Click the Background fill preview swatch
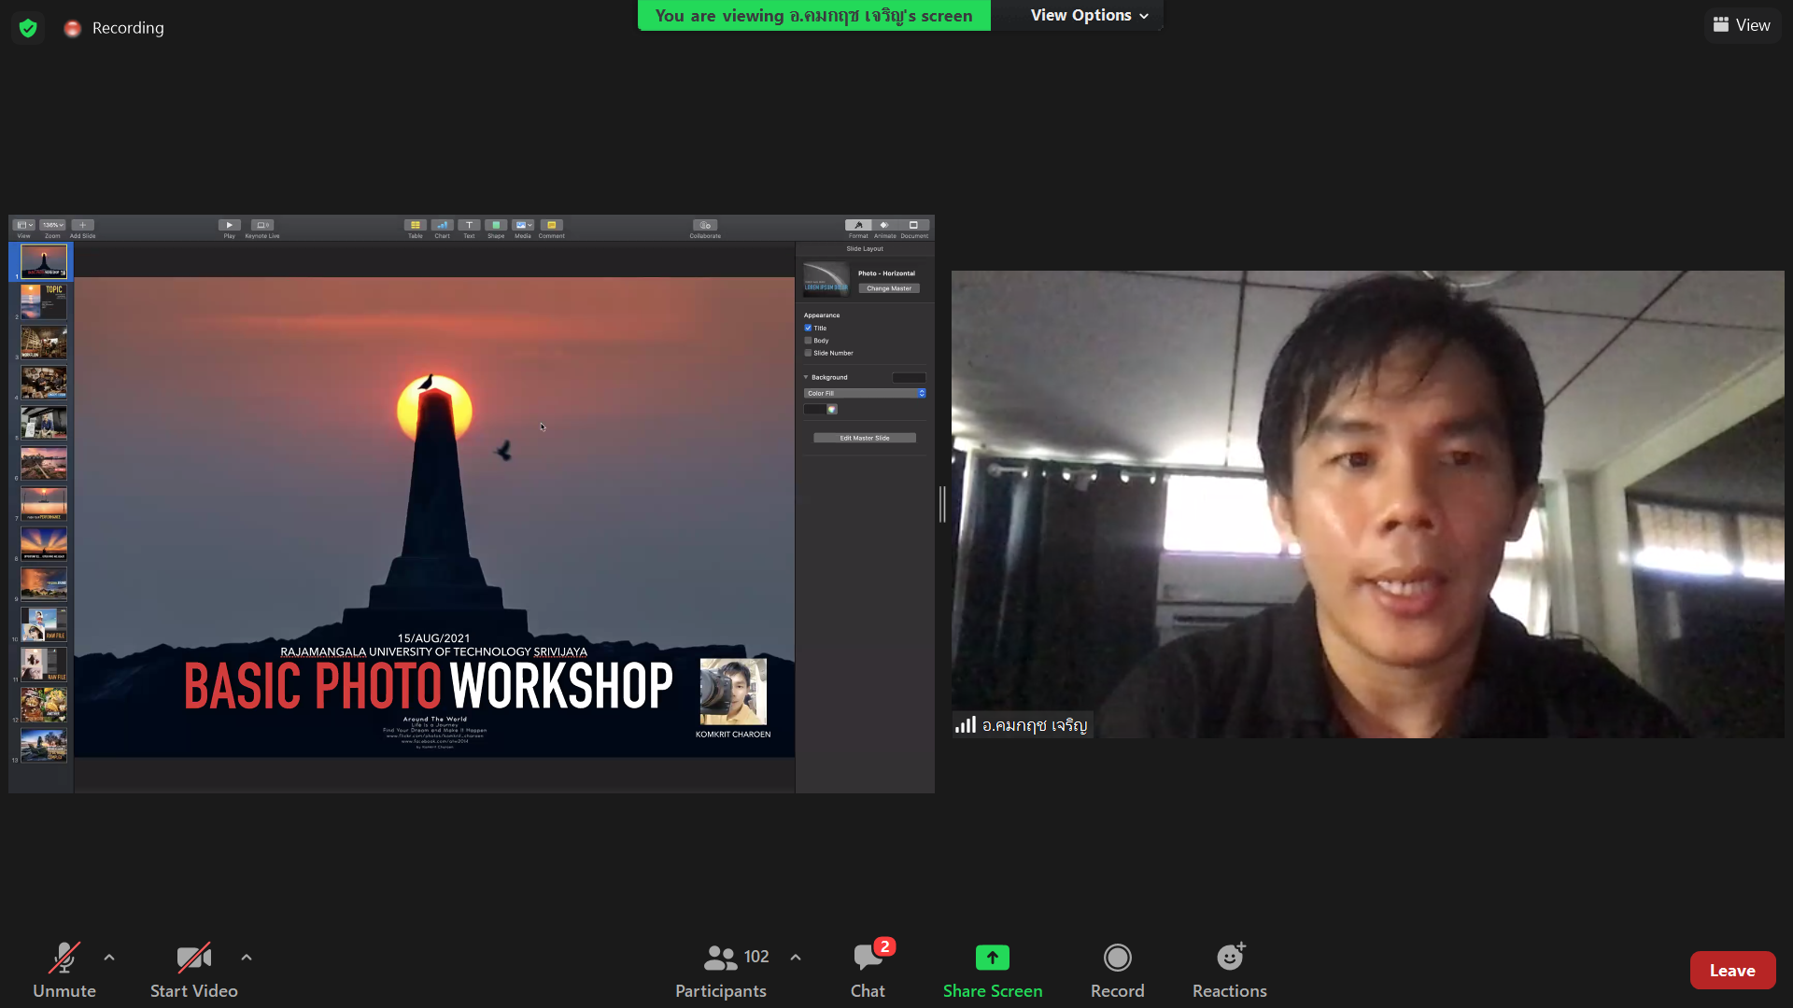The image size is (1793, 1008). pos(909,378)
